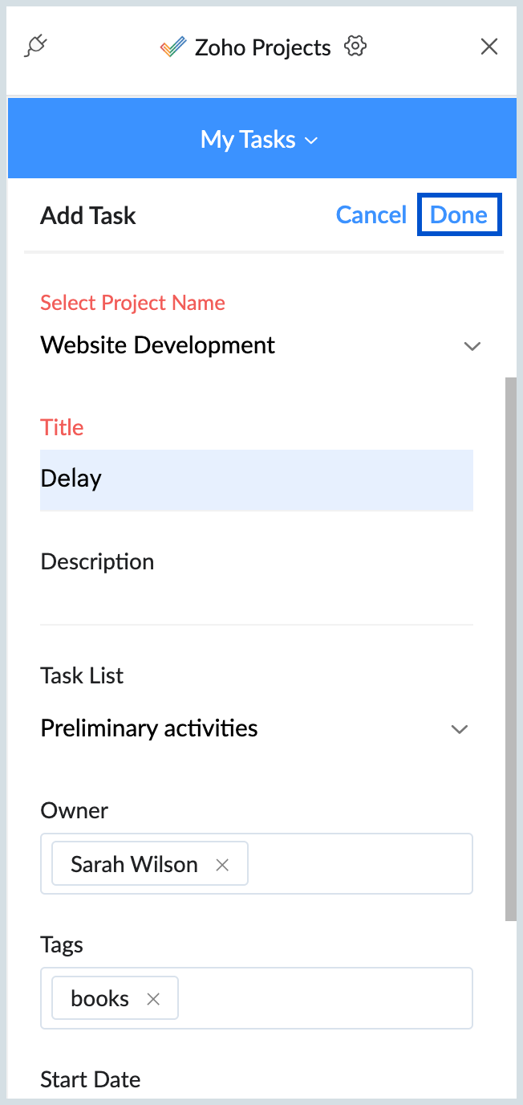Screen dimensions: 523x1105
Task: Remove Sarah Wilson from Owner
Action: pos(223,865)
